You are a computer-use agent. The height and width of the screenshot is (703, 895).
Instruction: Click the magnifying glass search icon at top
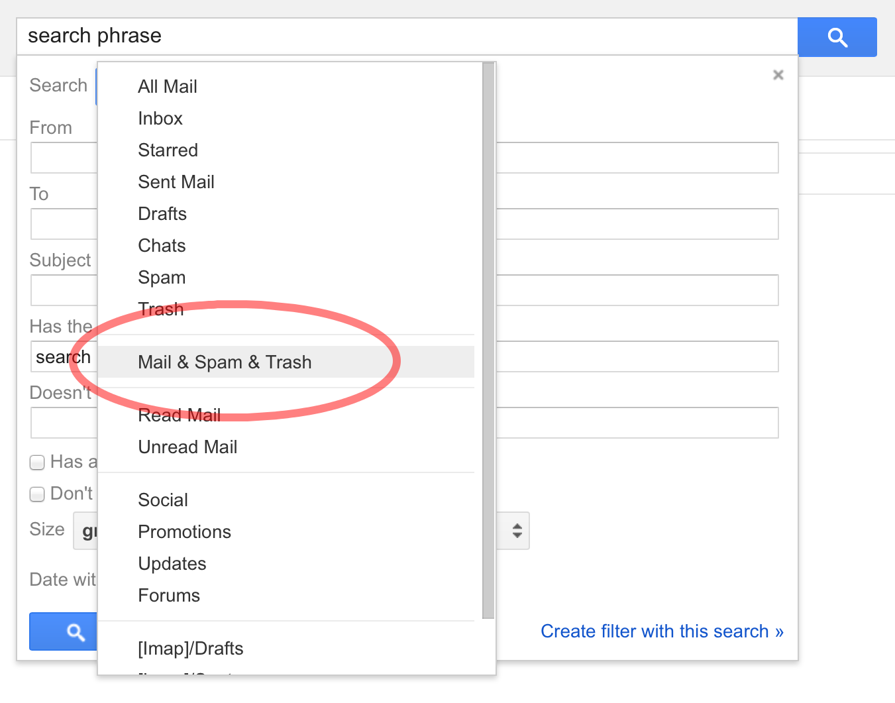[x=837, y=37]
